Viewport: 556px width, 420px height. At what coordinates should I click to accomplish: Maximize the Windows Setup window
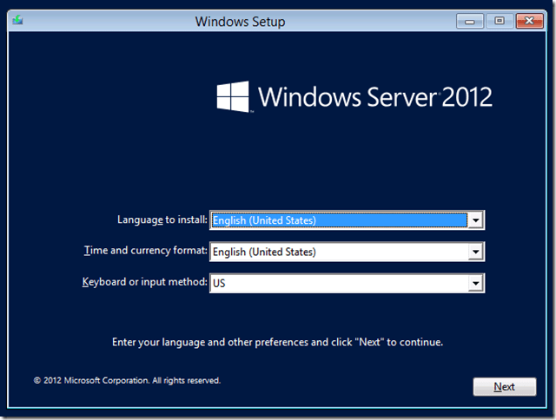[500, 21]
